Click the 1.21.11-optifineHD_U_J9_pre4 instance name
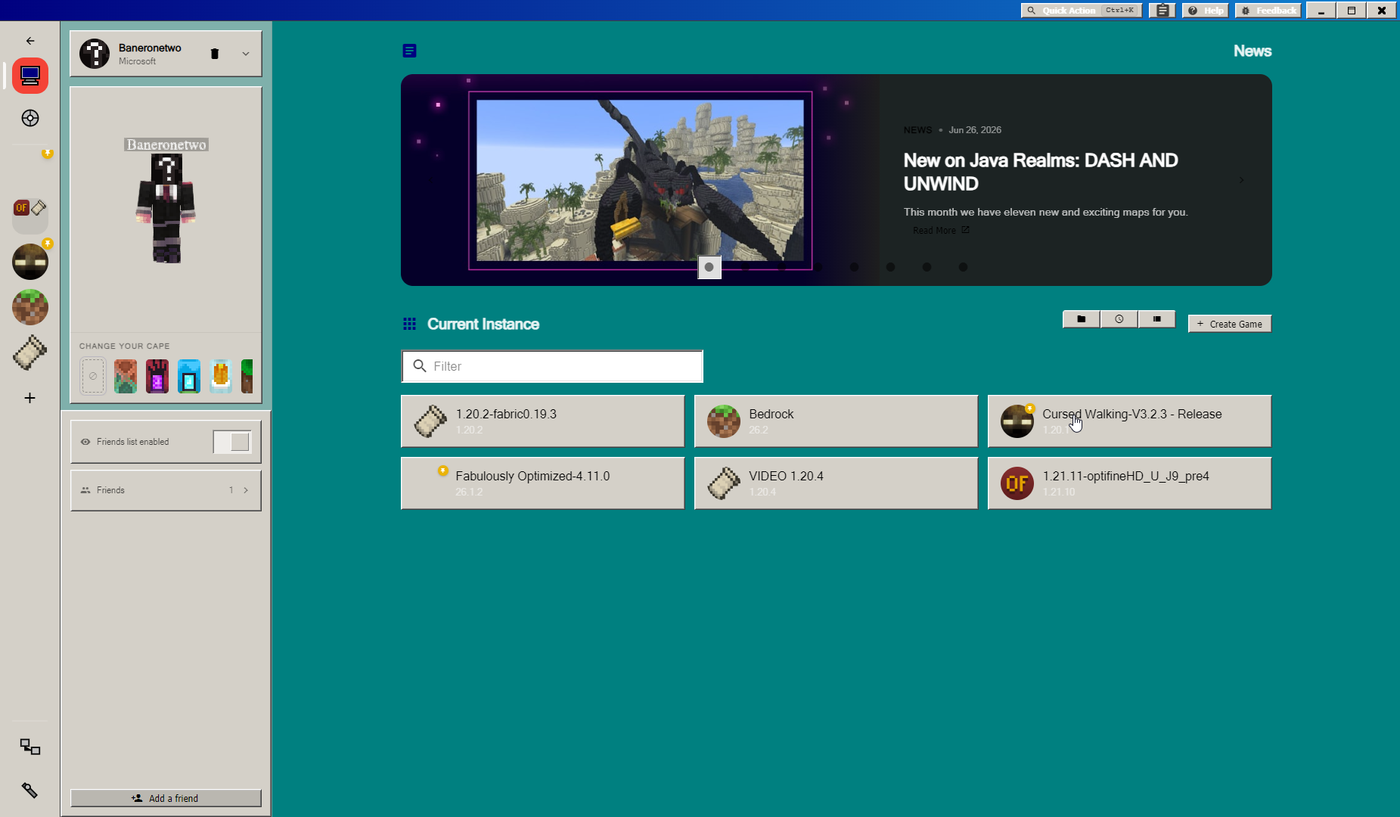The height and width of the screenshot is (817, 1400). pos(1125,476)
